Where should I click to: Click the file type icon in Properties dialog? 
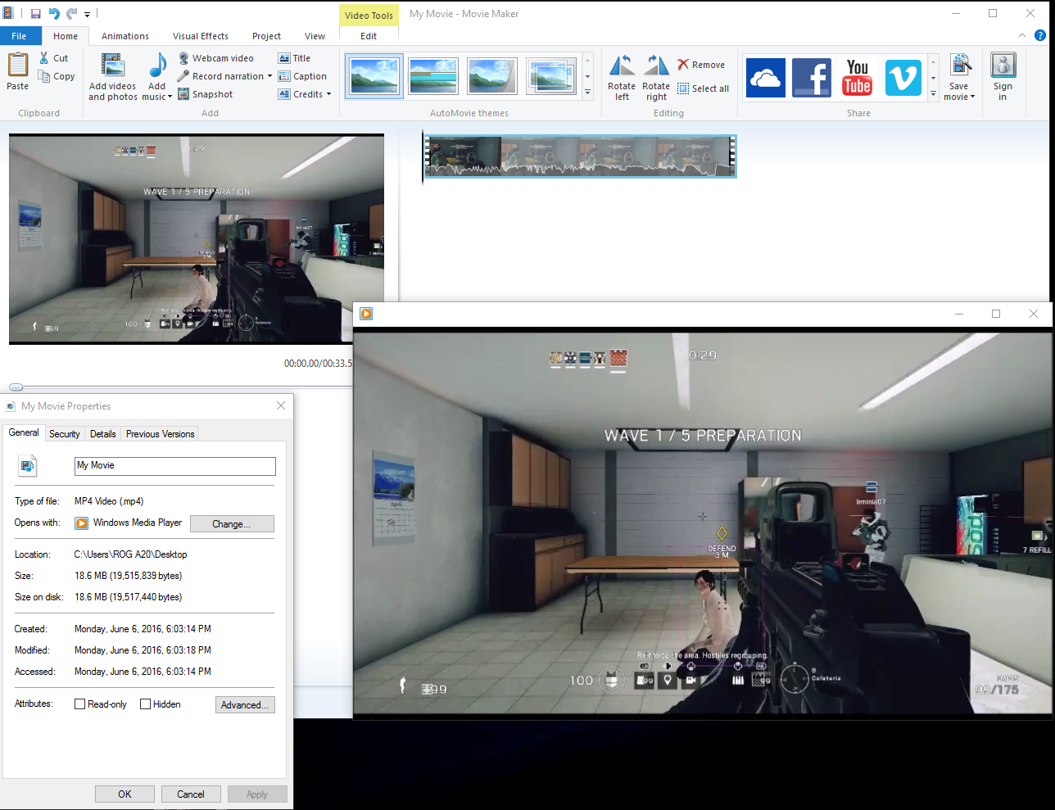pyautogui.click(x=28, y=466)
